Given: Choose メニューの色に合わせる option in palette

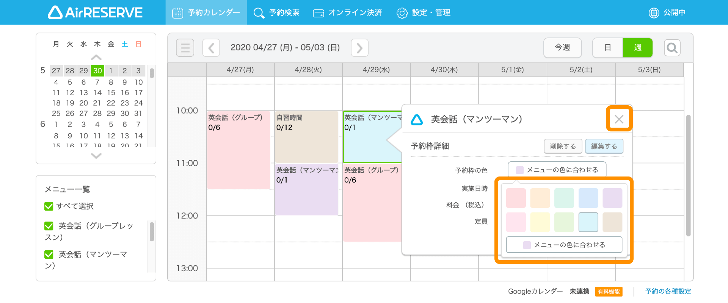Looking at the screenshot, I should [x=564, y=245].
